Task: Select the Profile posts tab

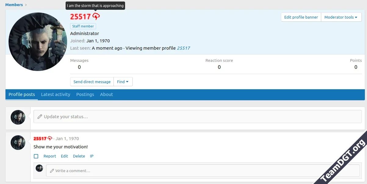Action: pos(22,94)
